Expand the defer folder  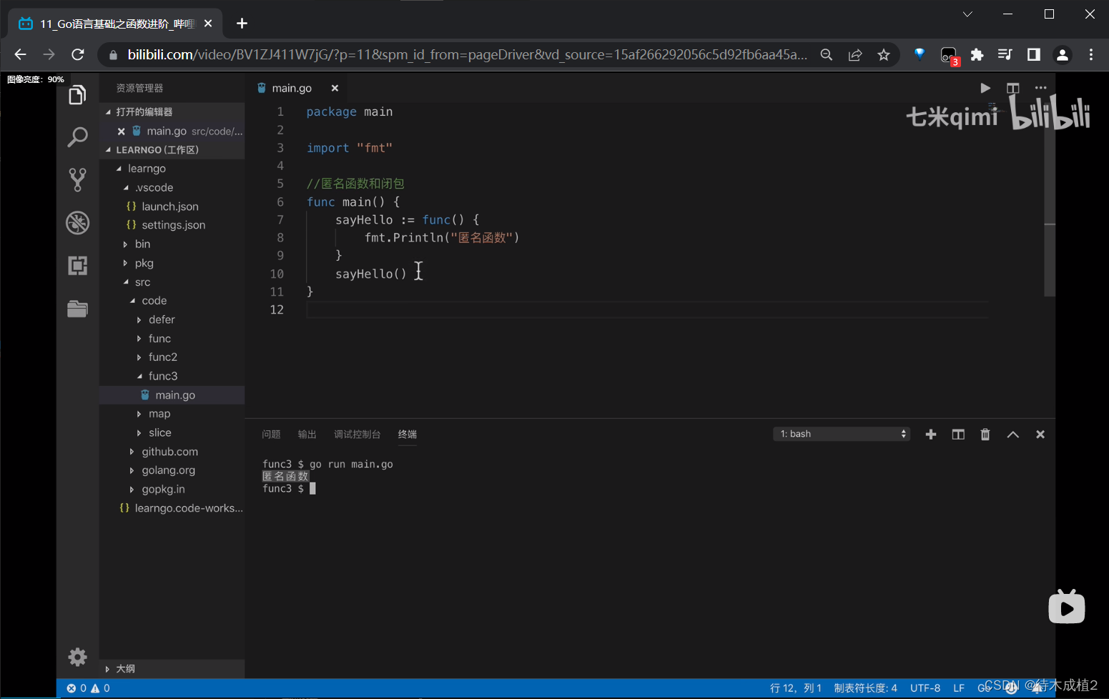(172, 319)
